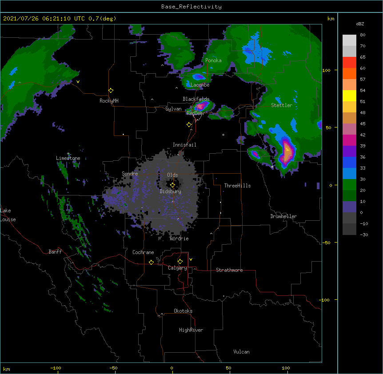This screenshot has height=374, width=383.
Task: Click the 45 value on dBZ legend
Action: click(363, 124)
